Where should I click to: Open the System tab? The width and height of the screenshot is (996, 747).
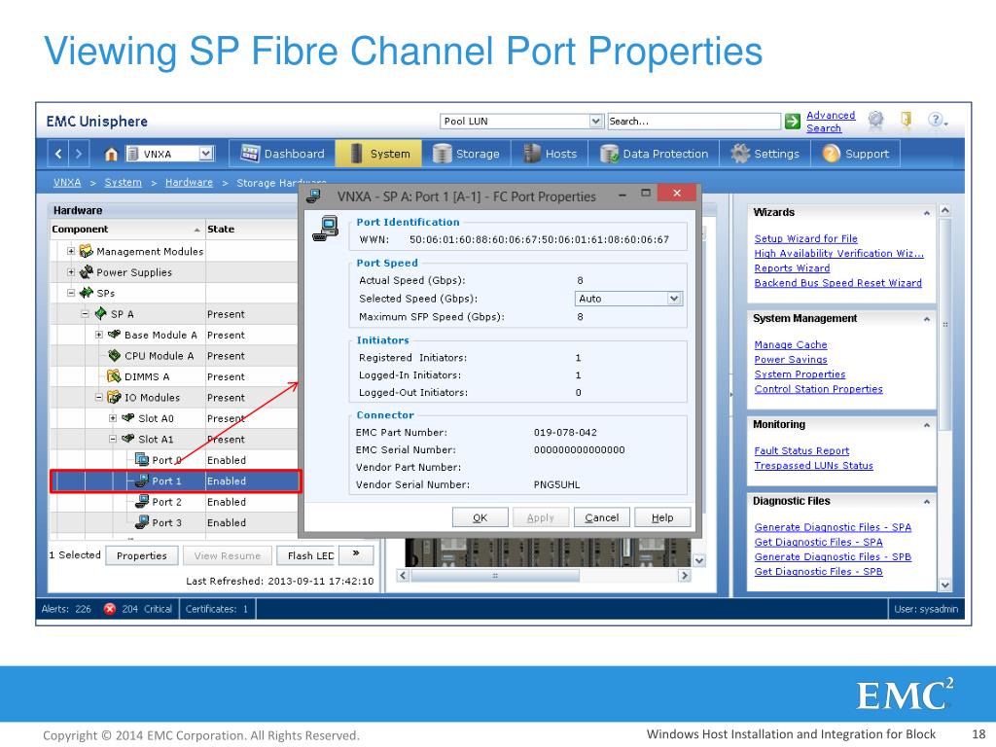pyautogui.click(x=378, y=154)
